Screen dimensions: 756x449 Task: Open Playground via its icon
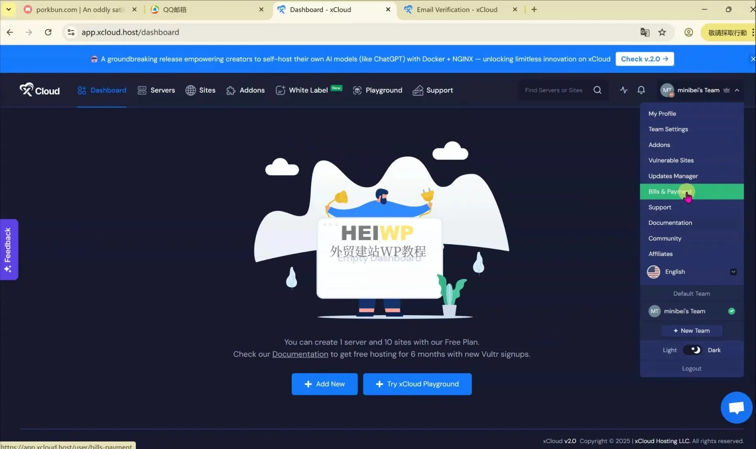358,90
